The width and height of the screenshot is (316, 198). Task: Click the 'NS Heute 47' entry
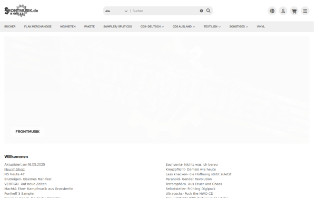tap(15, 174)
